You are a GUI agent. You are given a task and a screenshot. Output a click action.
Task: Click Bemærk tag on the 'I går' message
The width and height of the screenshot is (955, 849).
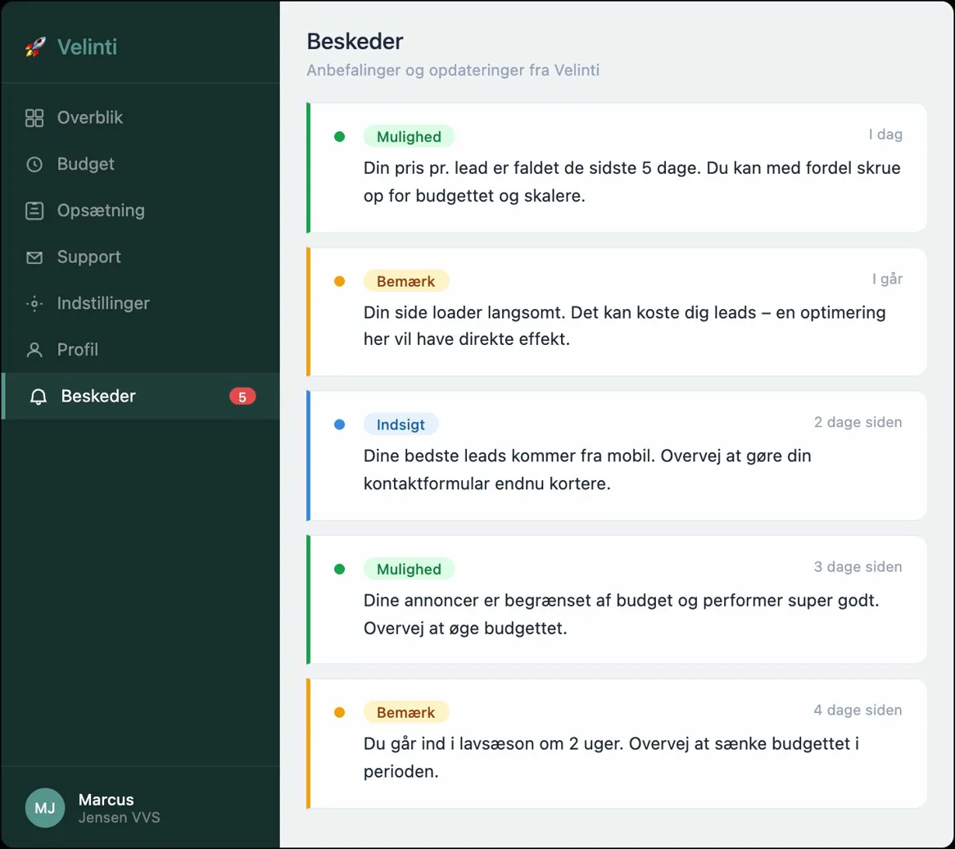[x=405, y=281]
